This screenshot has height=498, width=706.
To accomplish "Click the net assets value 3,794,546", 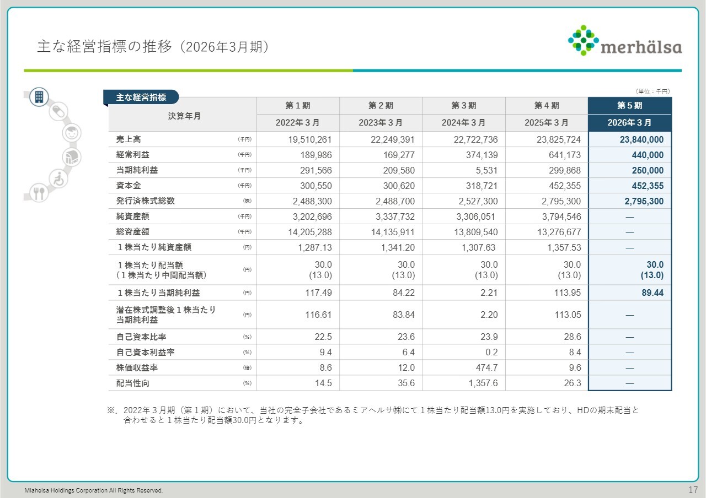I will point(560,217).
